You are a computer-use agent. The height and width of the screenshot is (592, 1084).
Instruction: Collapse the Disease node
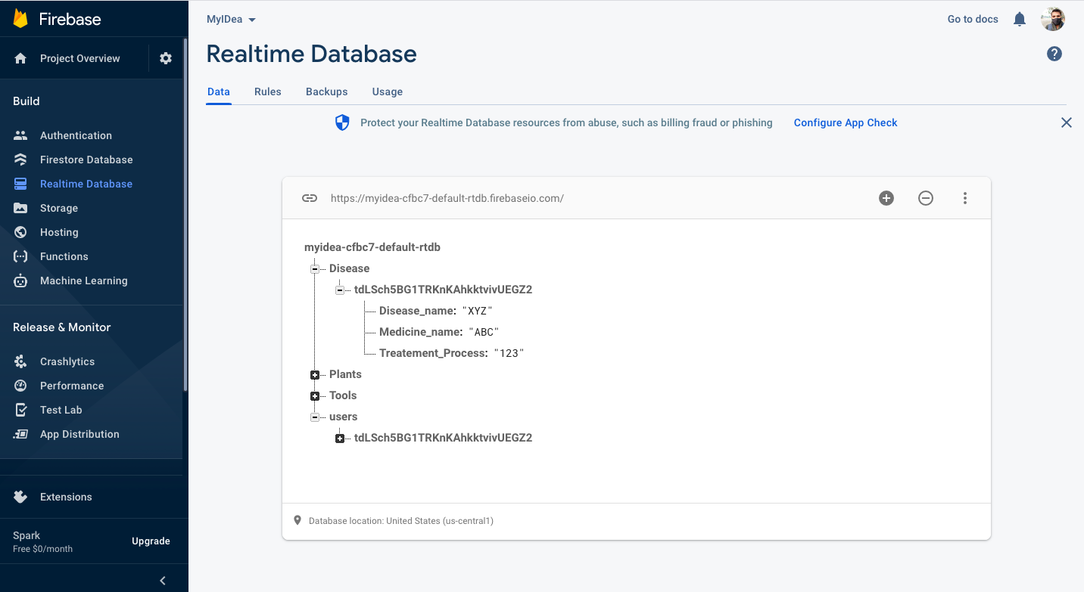click(314, 268)
